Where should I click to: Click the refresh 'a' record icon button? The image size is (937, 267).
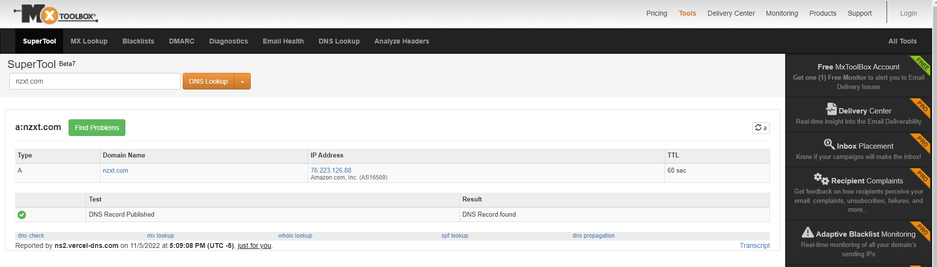tap(761, 128)
